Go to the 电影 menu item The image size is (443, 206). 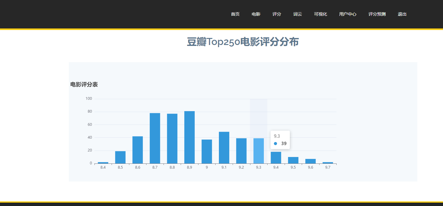point(256,14)
